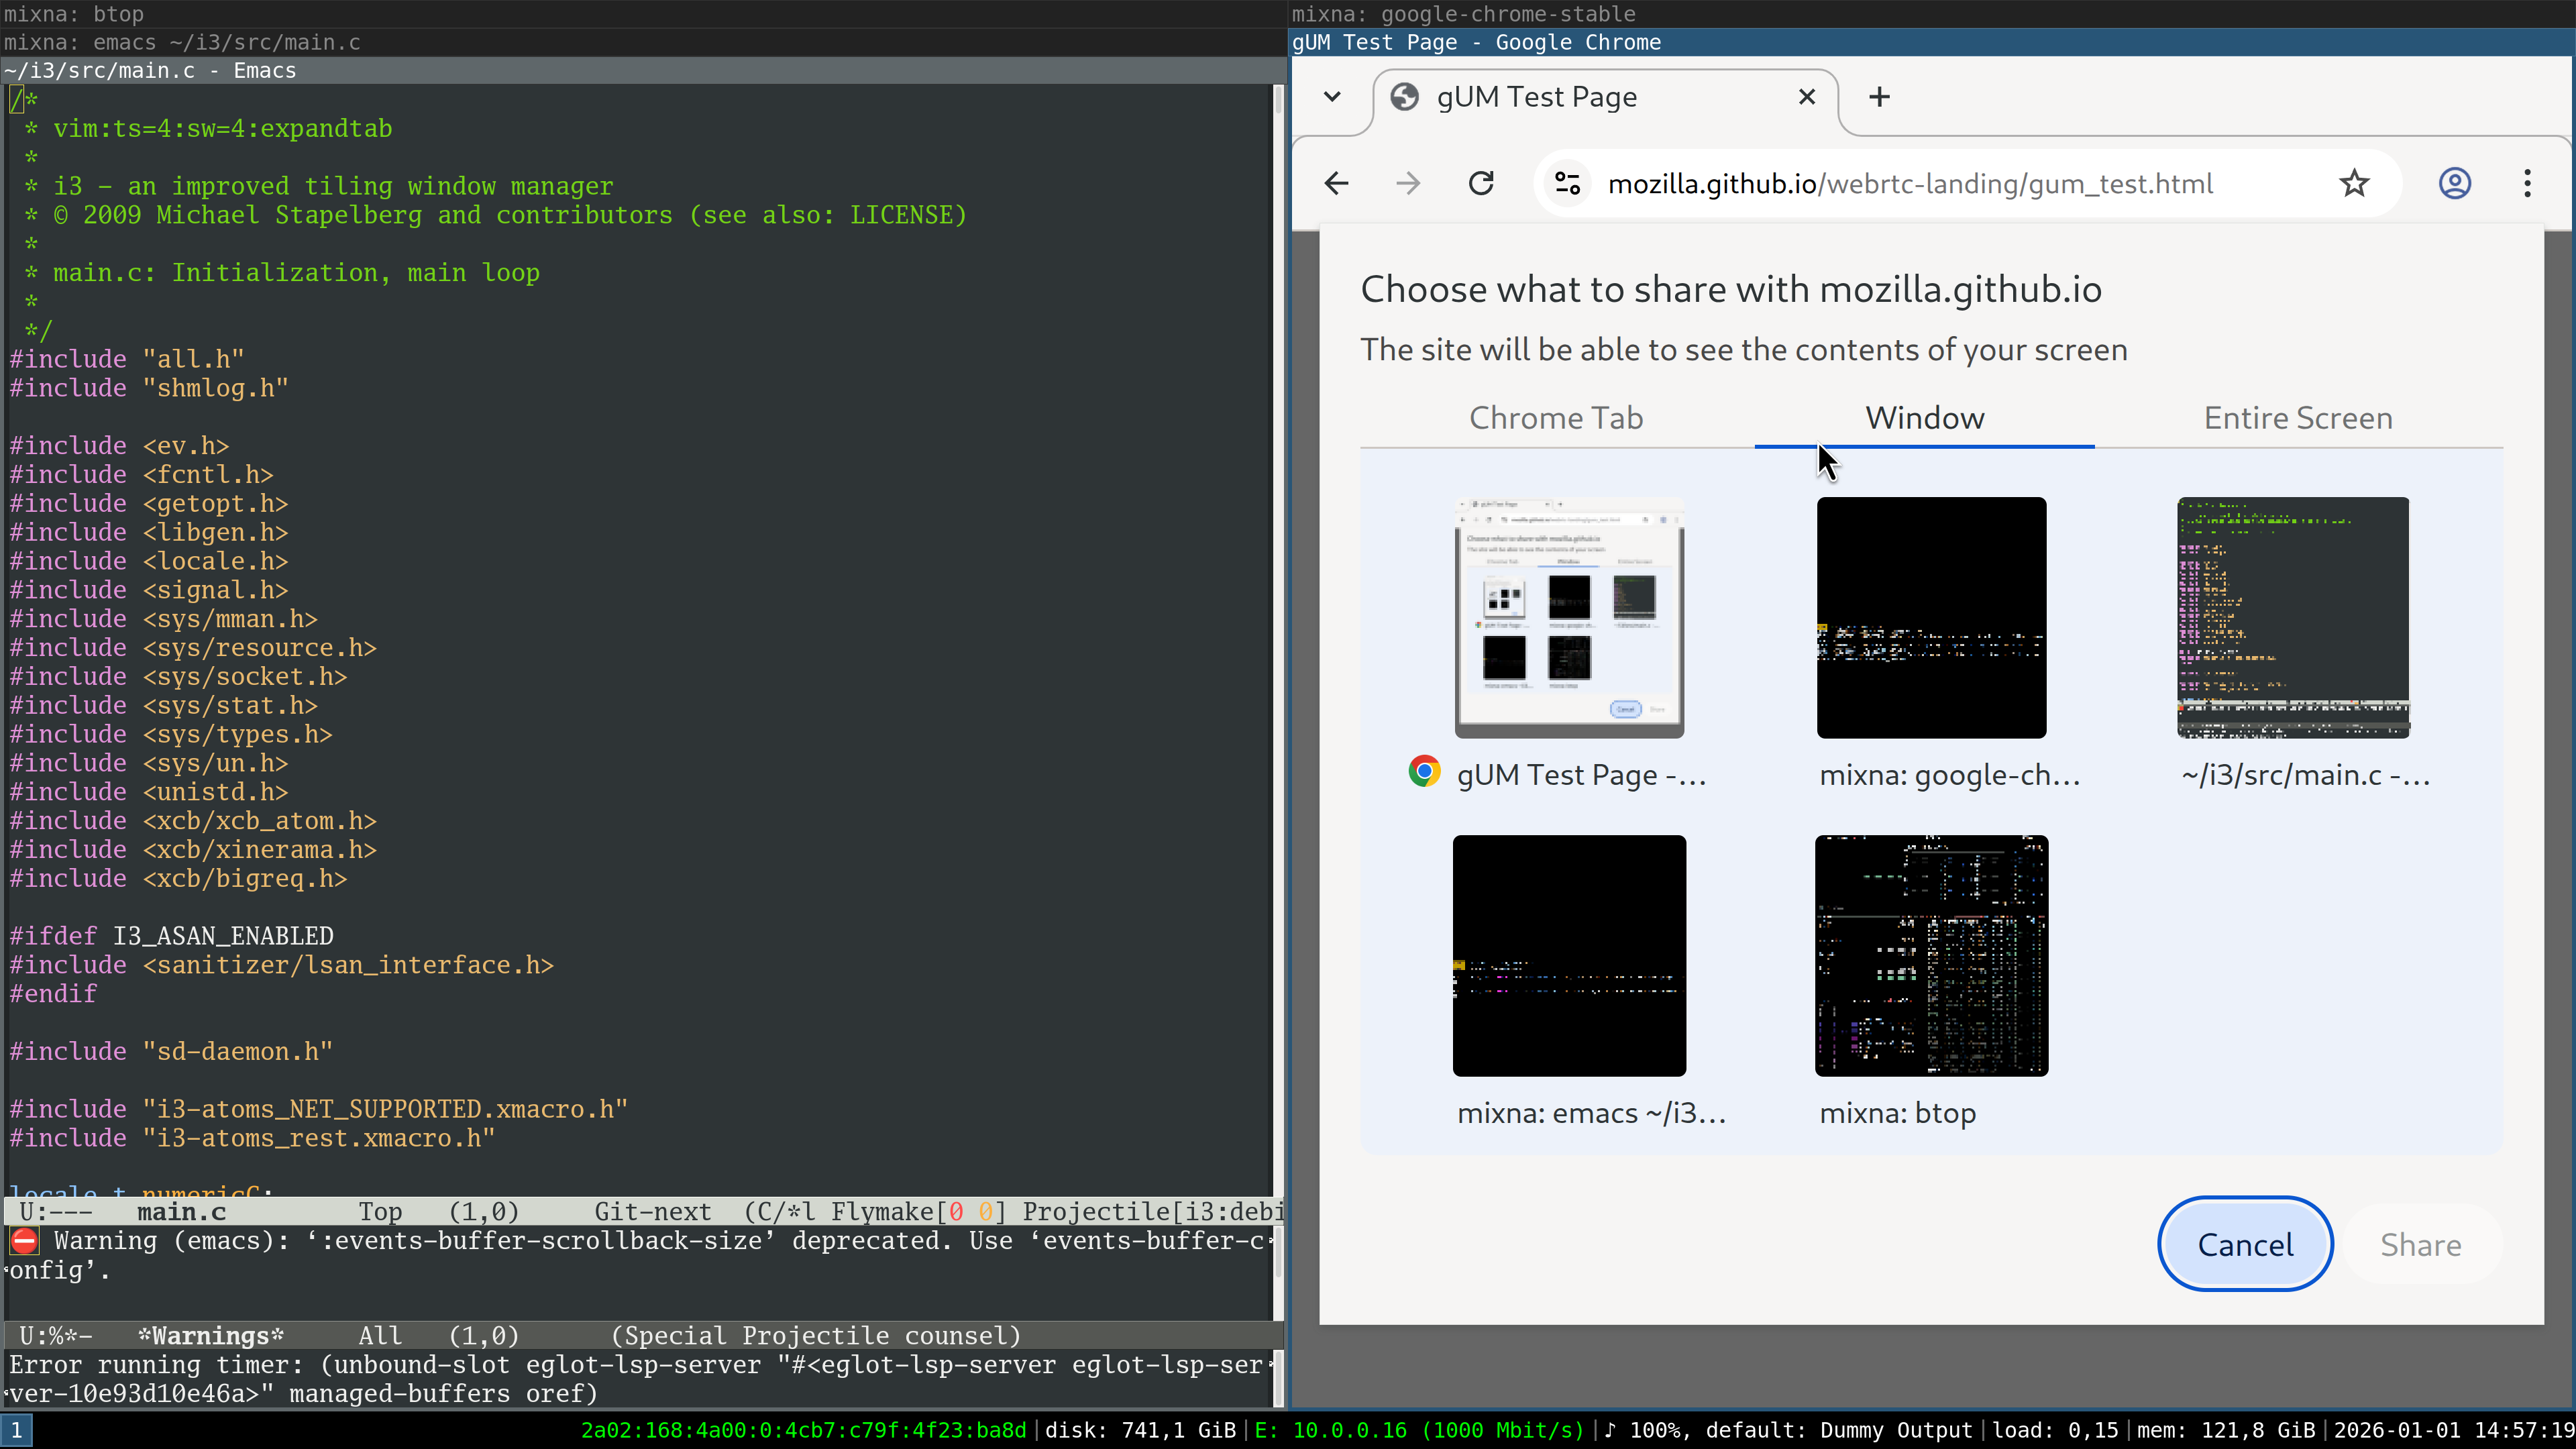Open the site information icon in the address bar

[1567, 184]
